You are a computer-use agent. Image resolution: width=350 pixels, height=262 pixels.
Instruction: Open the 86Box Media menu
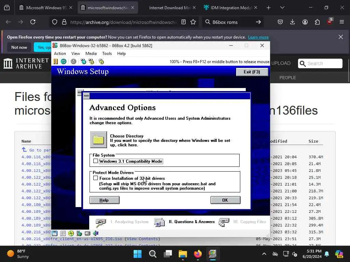(91, 54)
